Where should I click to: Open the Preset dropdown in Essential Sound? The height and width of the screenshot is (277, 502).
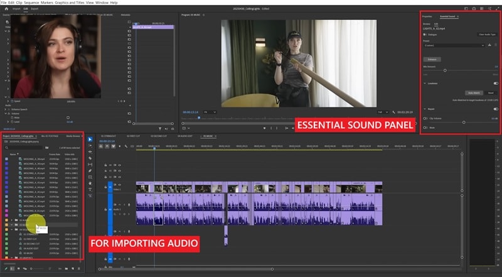point(454,45)
